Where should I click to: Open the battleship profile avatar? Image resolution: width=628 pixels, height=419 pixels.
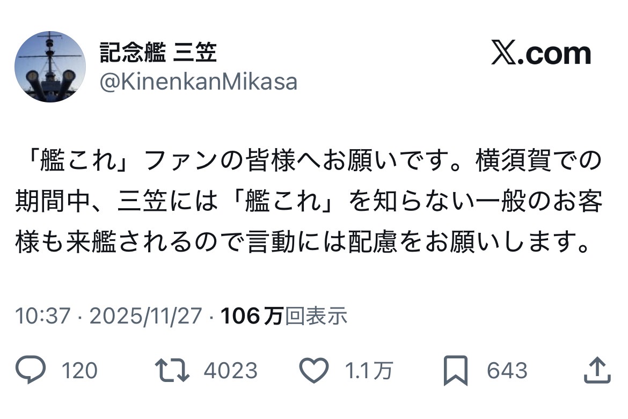[50, 67]
